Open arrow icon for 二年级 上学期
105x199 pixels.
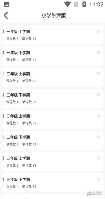98,116
